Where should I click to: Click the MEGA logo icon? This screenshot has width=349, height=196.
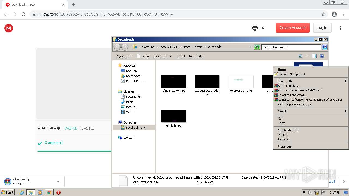tap(9, 28)
